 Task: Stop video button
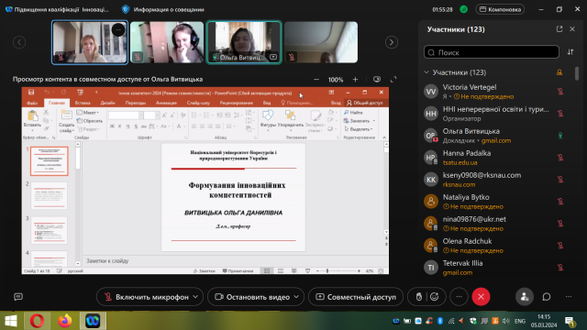click(252, 297)
